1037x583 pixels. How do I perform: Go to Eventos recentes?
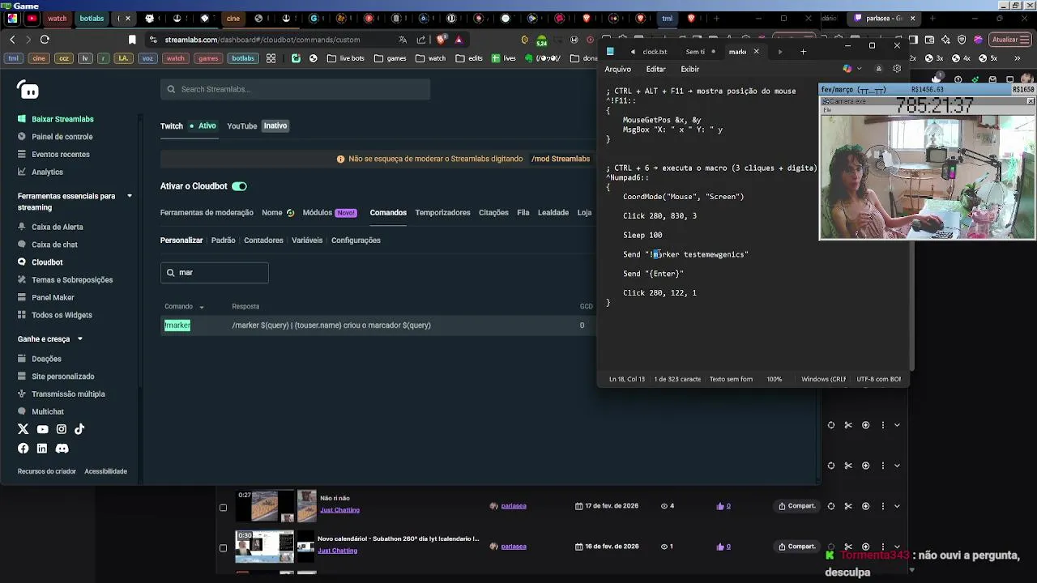click(60, 155)
